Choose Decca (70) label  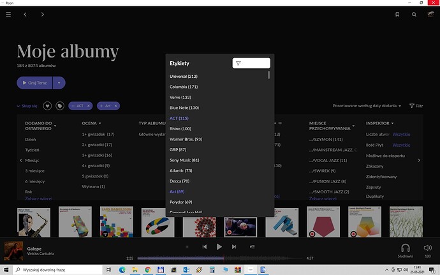pyautogui.click(x=179, y=181)
